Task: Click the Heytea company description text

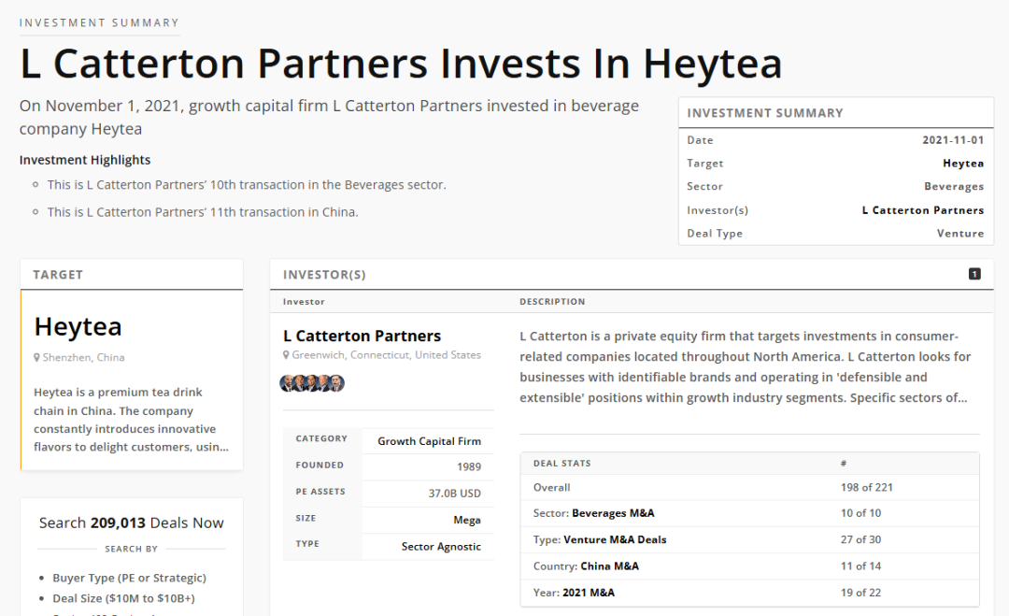Action: click(132, 420)
